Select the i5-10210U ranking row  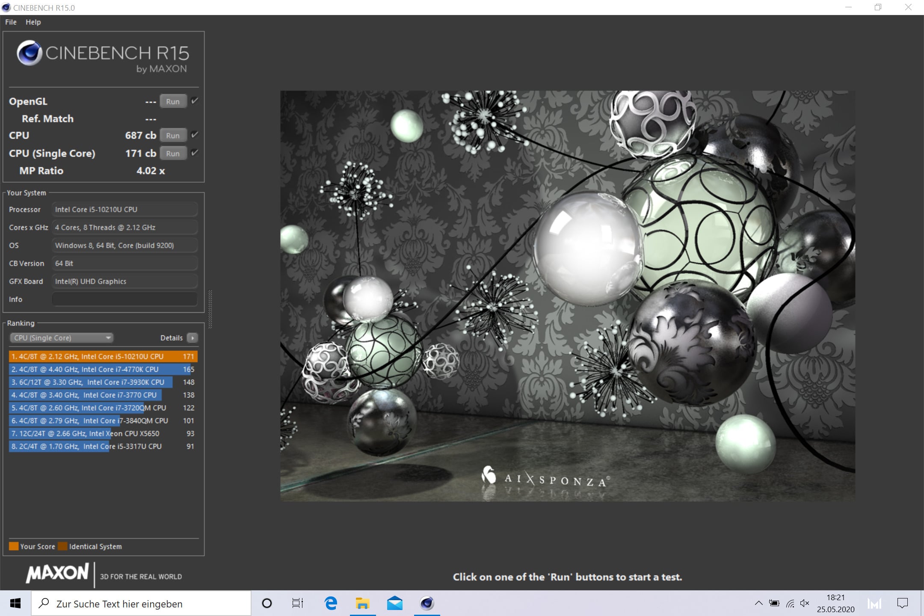[103, 356]
